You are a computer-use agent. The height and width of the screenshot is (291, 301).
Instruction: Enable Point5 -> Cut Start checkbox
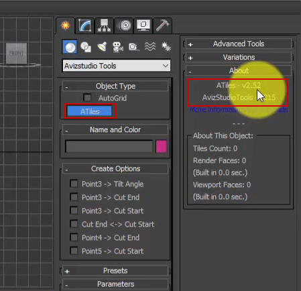[x=74, y=251]
